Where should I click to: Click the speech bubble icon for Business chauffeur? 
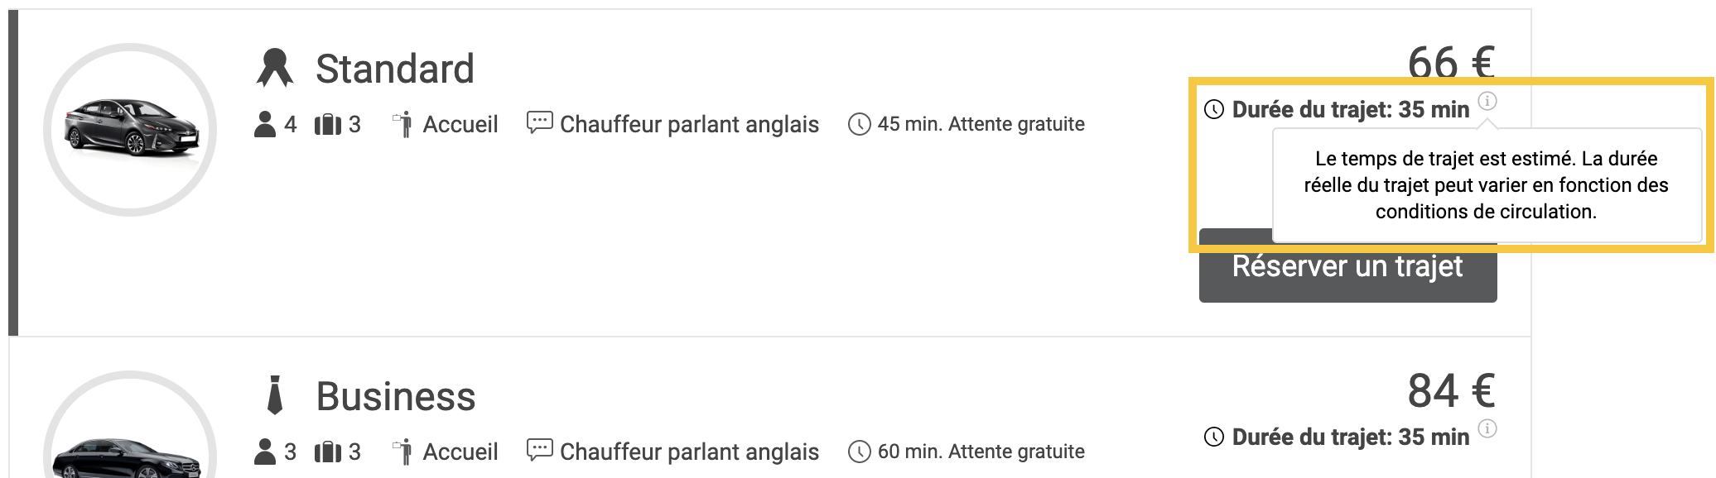(x=540, y=451)
